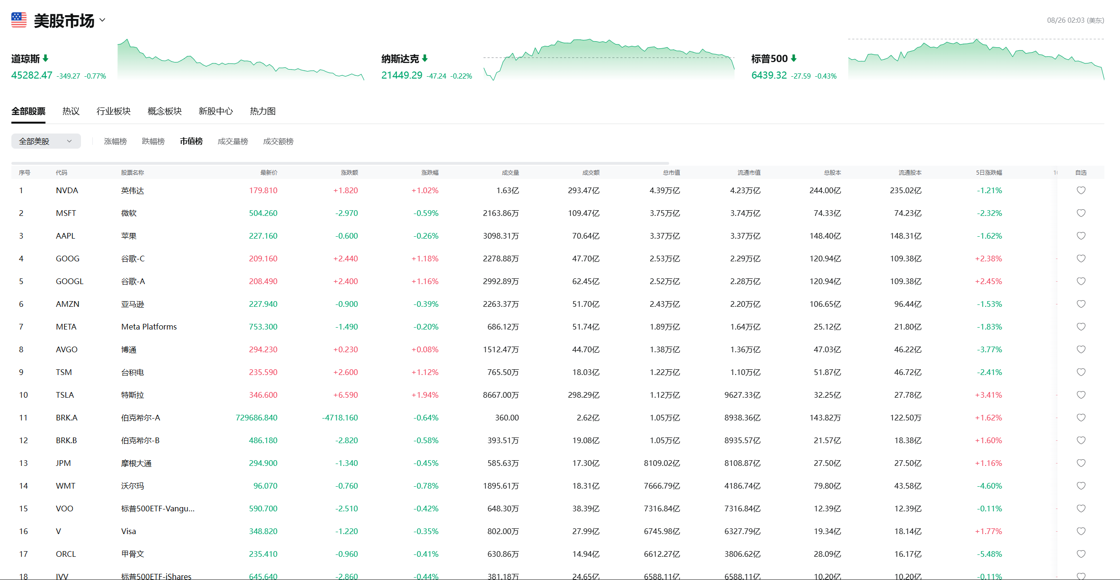The image size is (1120, 580).
Task: Expand the 美股市场 market chevron
Action: coord(102,20)
